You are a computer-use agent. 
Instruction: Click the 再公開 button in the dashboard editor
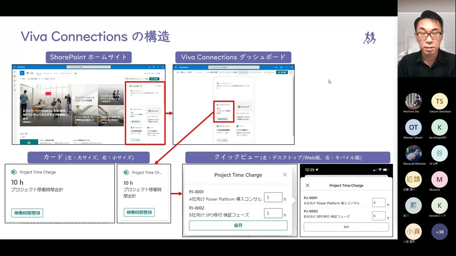282,72
